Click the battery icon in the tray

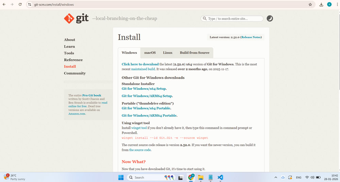[x=318, y=178]
